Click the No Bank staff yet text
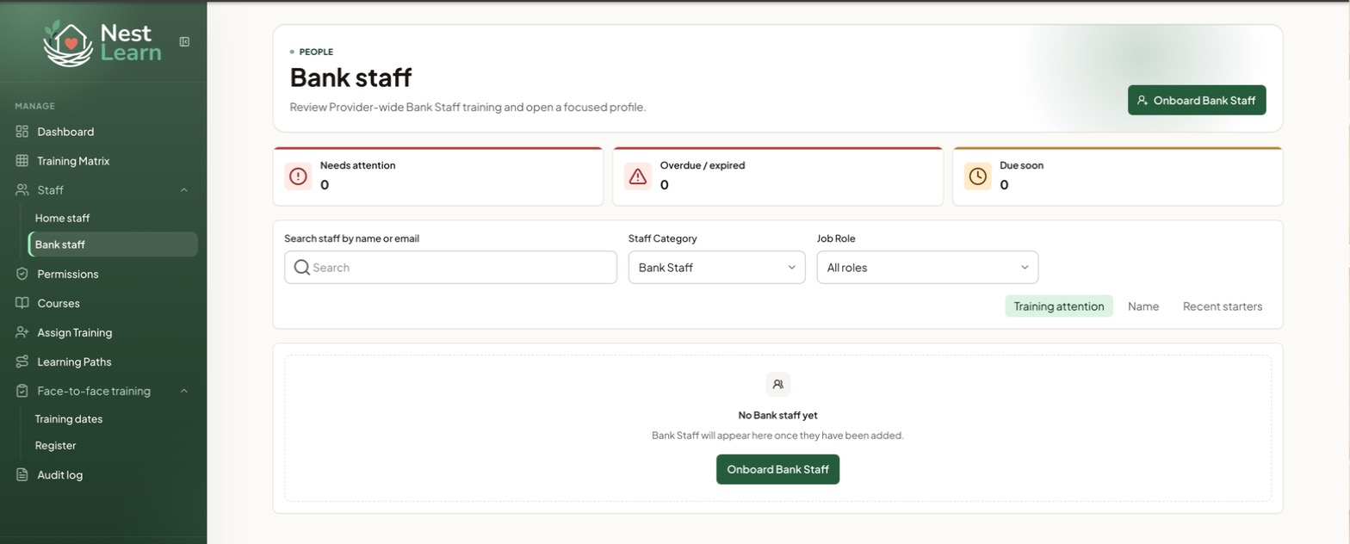The width and height of the screenshot is (1350, 544). click(777, 415)
